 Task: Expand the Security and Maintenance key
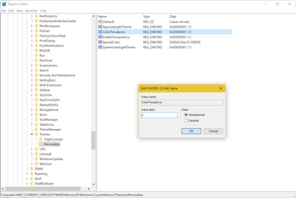point(32,75)
